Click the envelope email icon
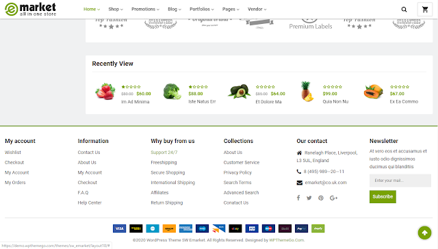The image size is (438, 249). (300, 183)
